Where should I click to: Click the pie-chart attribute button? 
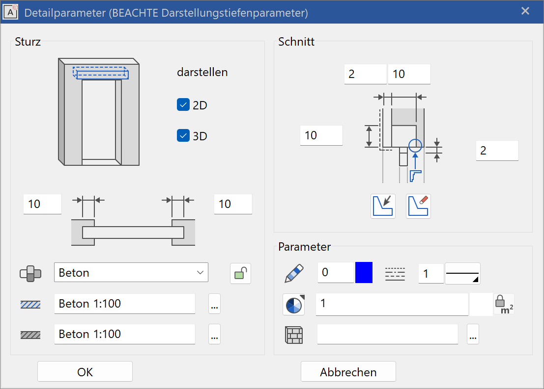click(x=294, y=305)
